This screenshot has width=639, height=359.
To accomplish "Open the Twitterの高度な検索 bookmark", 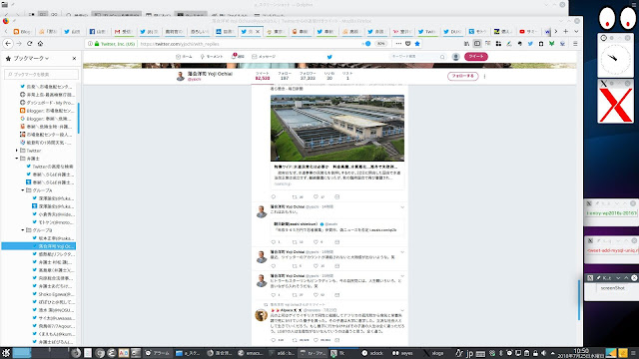I will tap(50, 167).
